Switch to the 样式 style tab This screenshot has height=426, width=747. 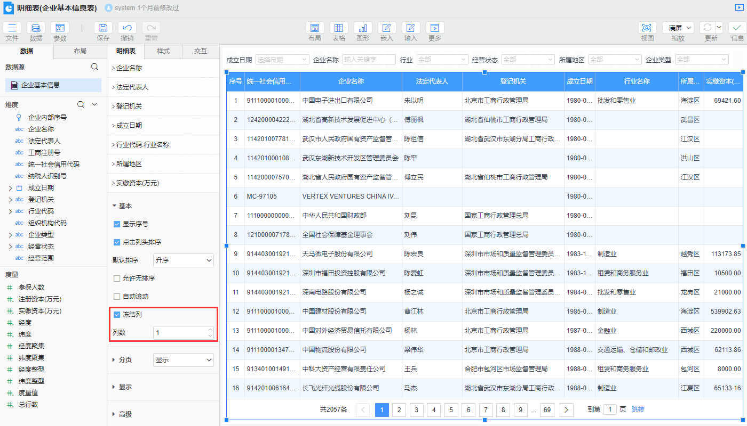163,51
